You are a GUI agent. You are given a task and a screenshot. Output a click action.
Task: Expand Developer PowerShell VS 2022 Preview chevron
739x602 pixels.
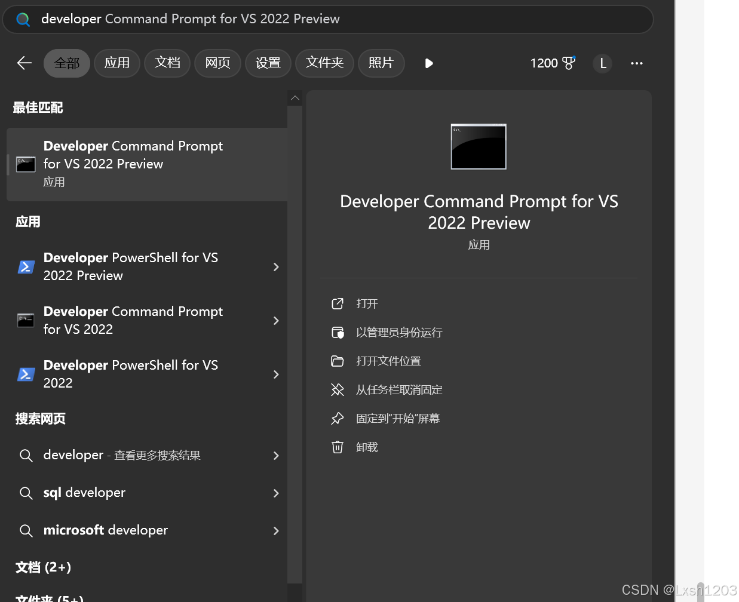[x=276, y=267]
